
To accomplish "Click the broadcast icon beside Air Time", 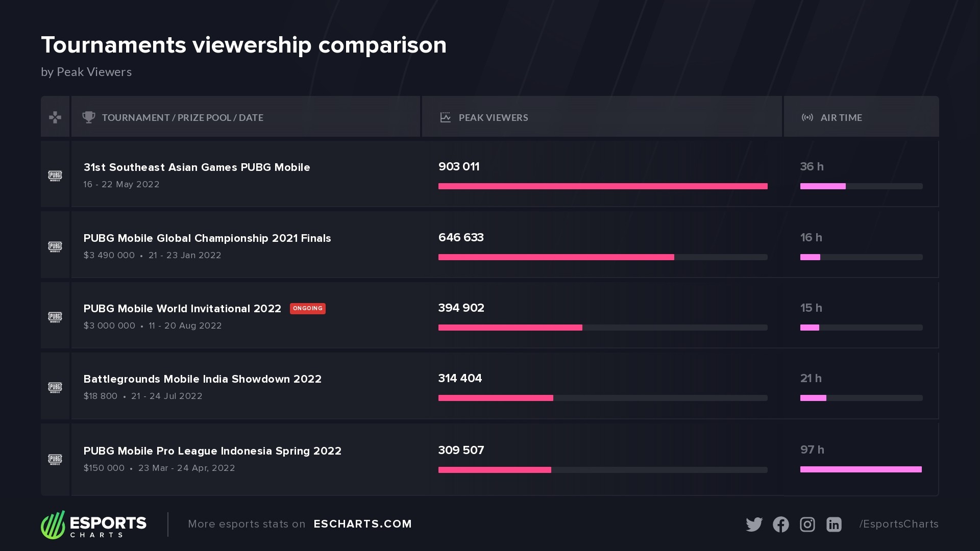I will 807,117.
